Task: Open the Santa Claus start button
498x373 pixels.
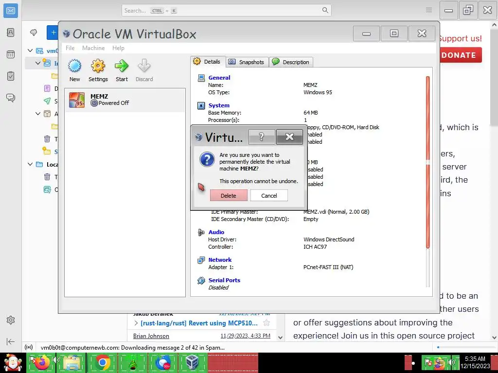Action: pyautogui.click(x=13, y=363)
